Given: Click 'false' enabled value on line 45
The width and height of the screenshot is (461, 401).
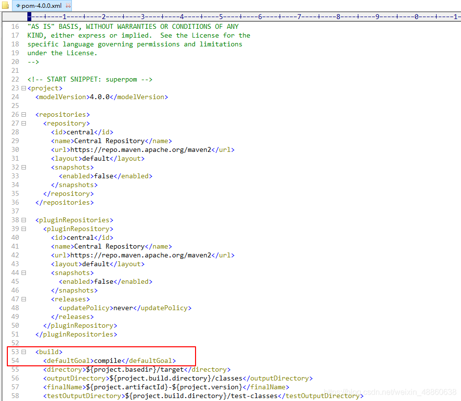Looking at the screenshot, I should click(x=104, y=282).
